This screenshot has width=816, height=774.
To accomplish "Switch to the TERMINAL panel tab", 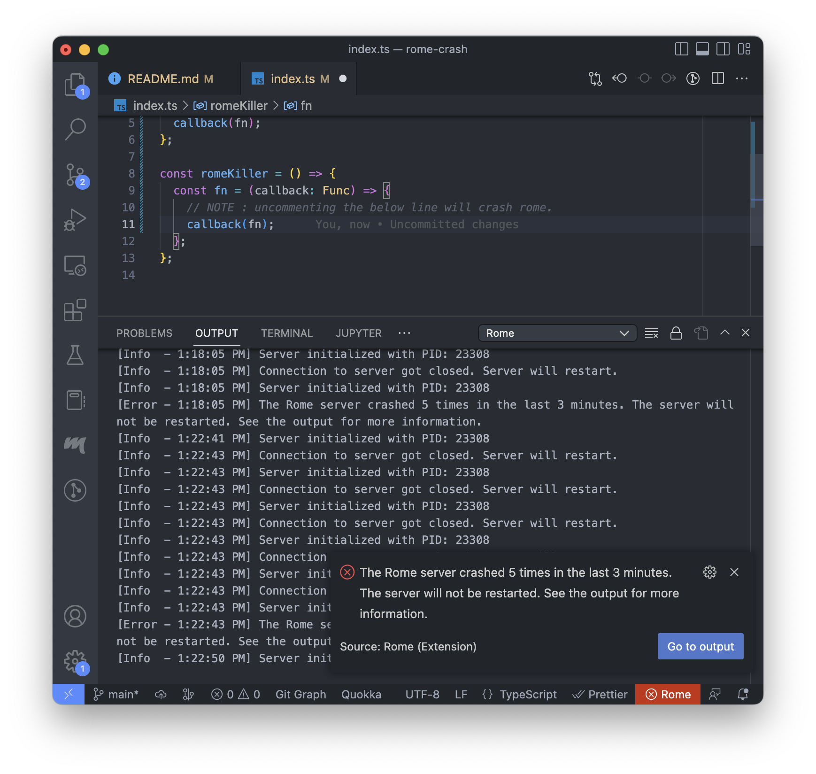I will (287, 333).
